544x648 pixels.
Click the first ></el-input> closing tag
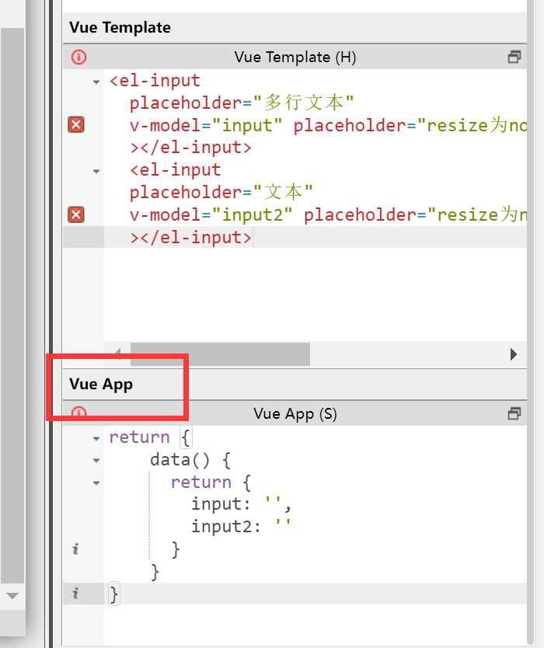[190, 148]
